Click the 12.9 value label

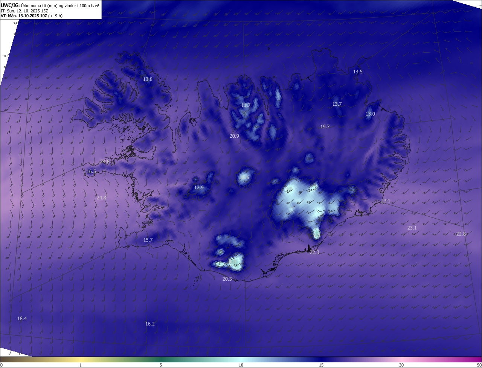click(x=199, y=187)
